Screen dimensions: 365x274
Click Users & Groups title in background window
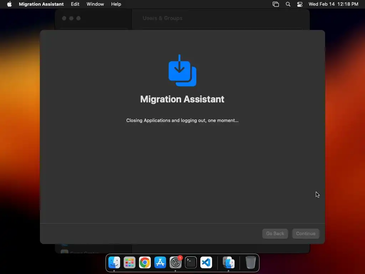(x=163, y=18)
